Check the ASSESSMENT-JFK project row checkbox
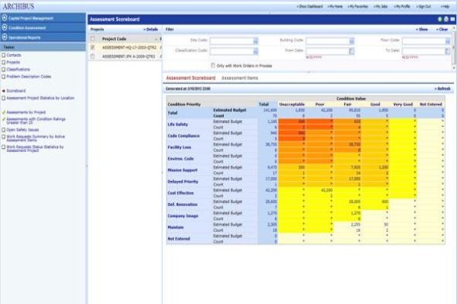This screenshot has height=304, width=457. click(93, 56)
